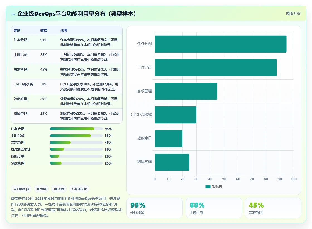Screen dimensions: 312x229
Task: Click the 30% value in table
Action: 43,84
